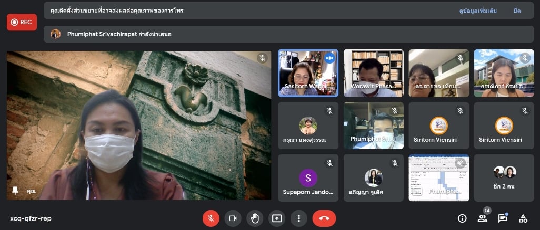Toggle the camera on or off
The width and height of the screenshot is (540, 230).
(233, 218)
